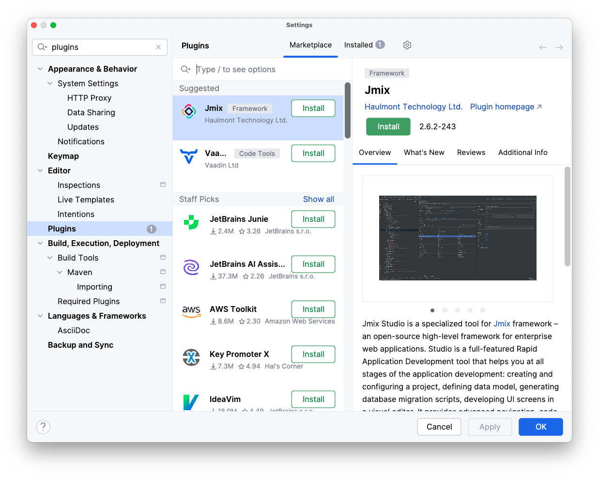599x478 pixels.
Task: Install AWS Toolkit plugin
Action: [313, 309]
